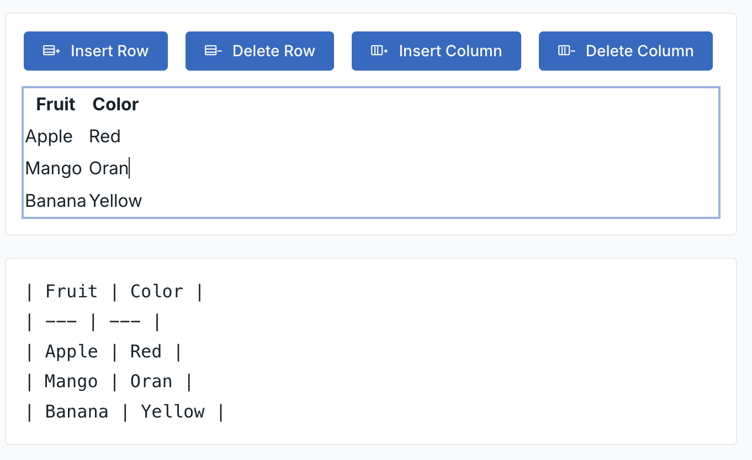
Task: Click the insert column icon
Action: pos(379,51)
